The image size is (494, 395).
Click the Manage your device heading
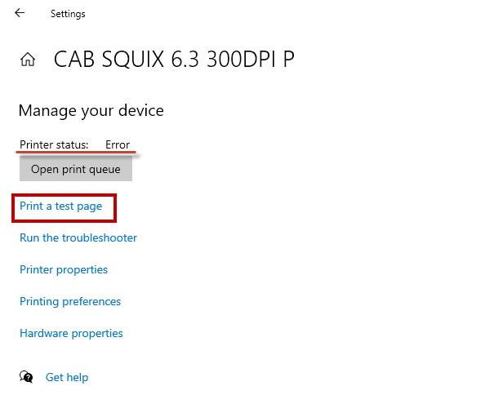tap(91, 110)
